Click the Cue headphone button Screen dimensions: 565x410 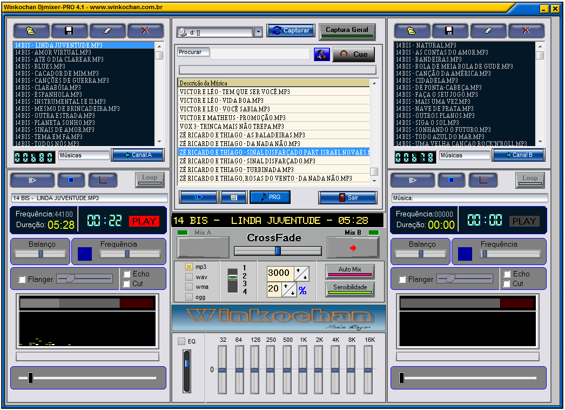tap(353, 55)
